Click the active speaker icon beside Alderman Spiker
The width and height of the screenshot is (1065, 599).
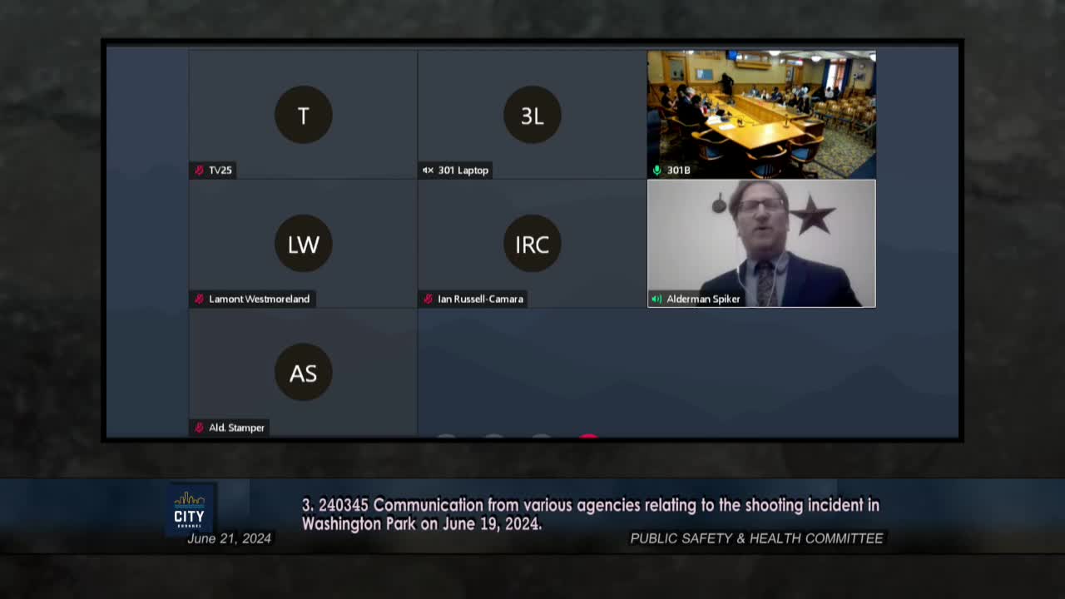pos(656,299)
